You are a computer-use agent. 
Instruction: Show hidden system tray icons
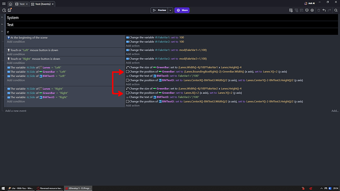pyautogui.click(x=321, y=189)
